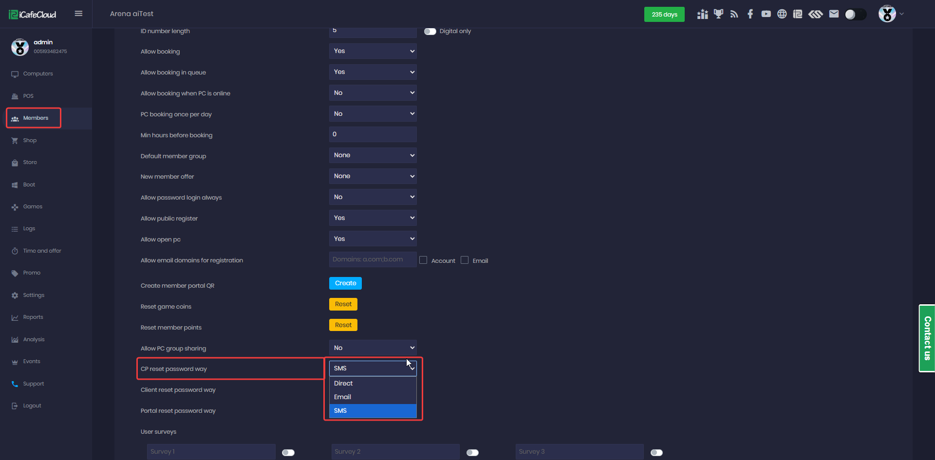This screenshot has height=460, width=935.
Task: Click the iCafe icon next to the globe
Action: pyautogui.click(x=798, y=14)
